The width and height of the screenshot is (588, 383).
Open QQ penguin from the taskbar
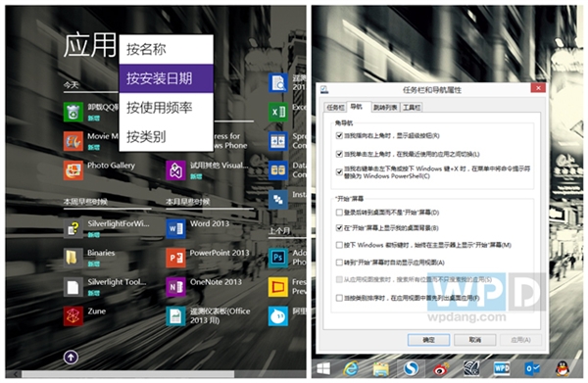click(563, 368)
